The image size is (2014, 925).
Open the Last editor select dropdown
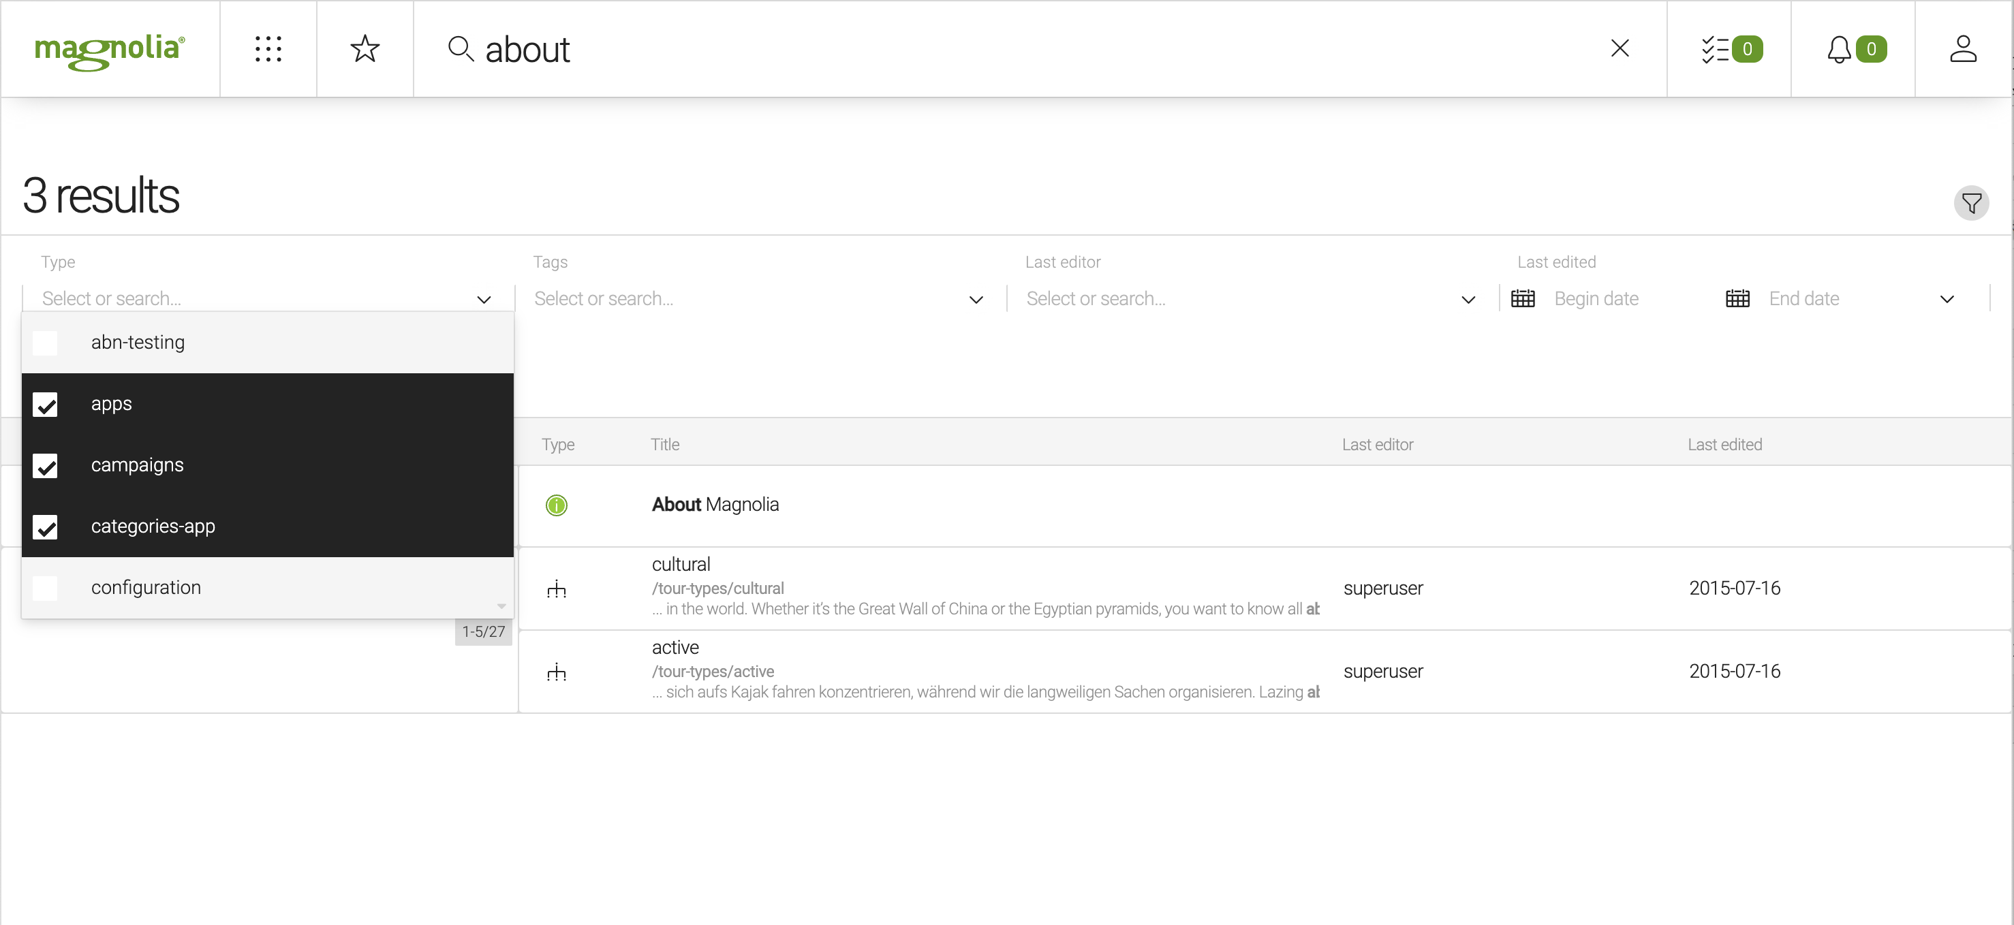pos(1467,300)
